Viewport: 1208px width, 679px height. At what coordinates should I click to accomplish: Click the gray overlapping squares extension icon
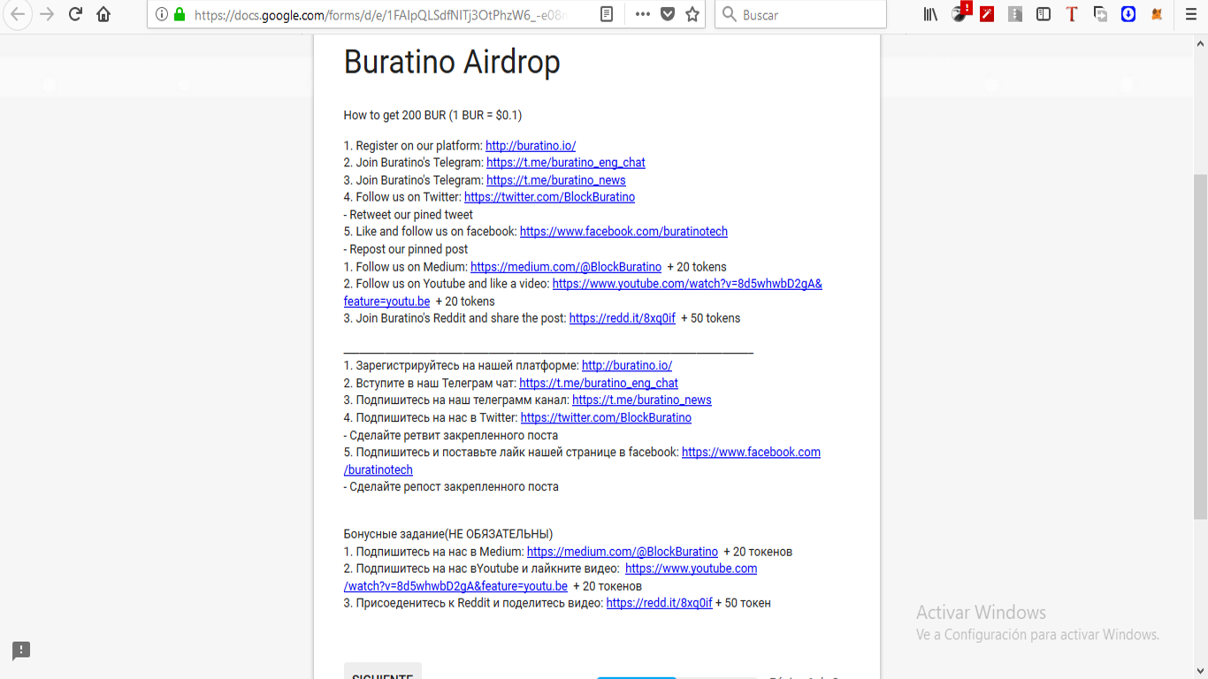(x=1100, y=14)
